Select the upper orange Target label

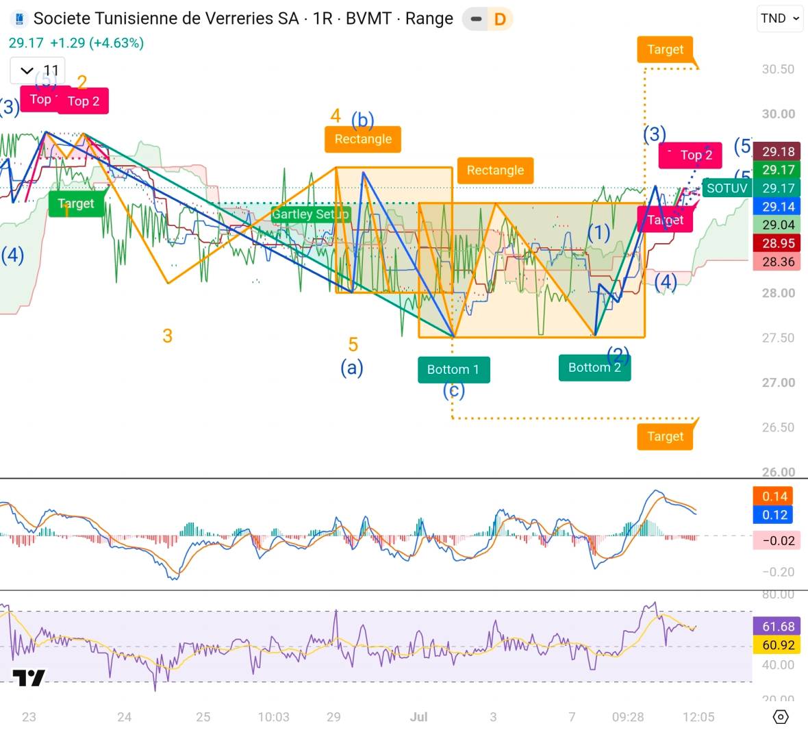coord(665,49)
